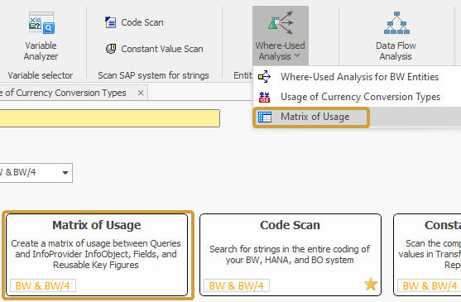Screen dimensions: 461x302
Task: Click the Where-Used Analysis icon
Action: (x=281, y=23)
